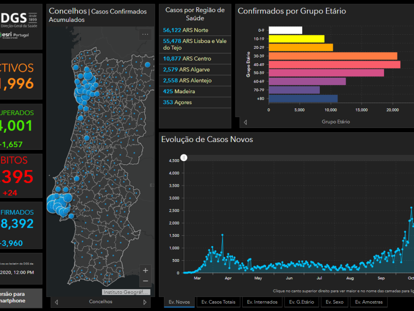Screen dimensions: 414x311
Task: Go to next map panel arrow
Action: pyautogui.click(x=145, y=302)
